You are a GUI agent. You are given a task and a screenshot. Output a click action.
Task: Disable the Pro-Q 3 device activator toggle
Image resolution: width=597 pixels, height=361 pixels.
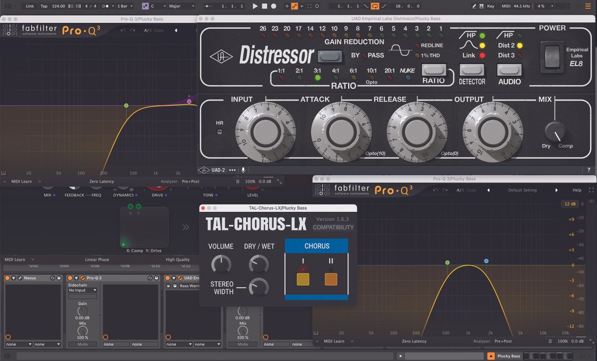(70, 277)
